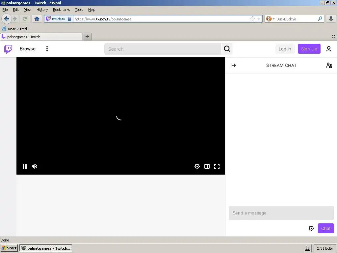Focus the Send a message field
The width and height of the screenshot is (337, 253).
281,213
